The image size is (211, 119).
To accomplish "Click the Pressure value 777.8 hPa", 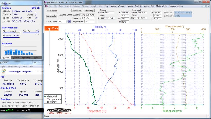I will tap(8, 84).
